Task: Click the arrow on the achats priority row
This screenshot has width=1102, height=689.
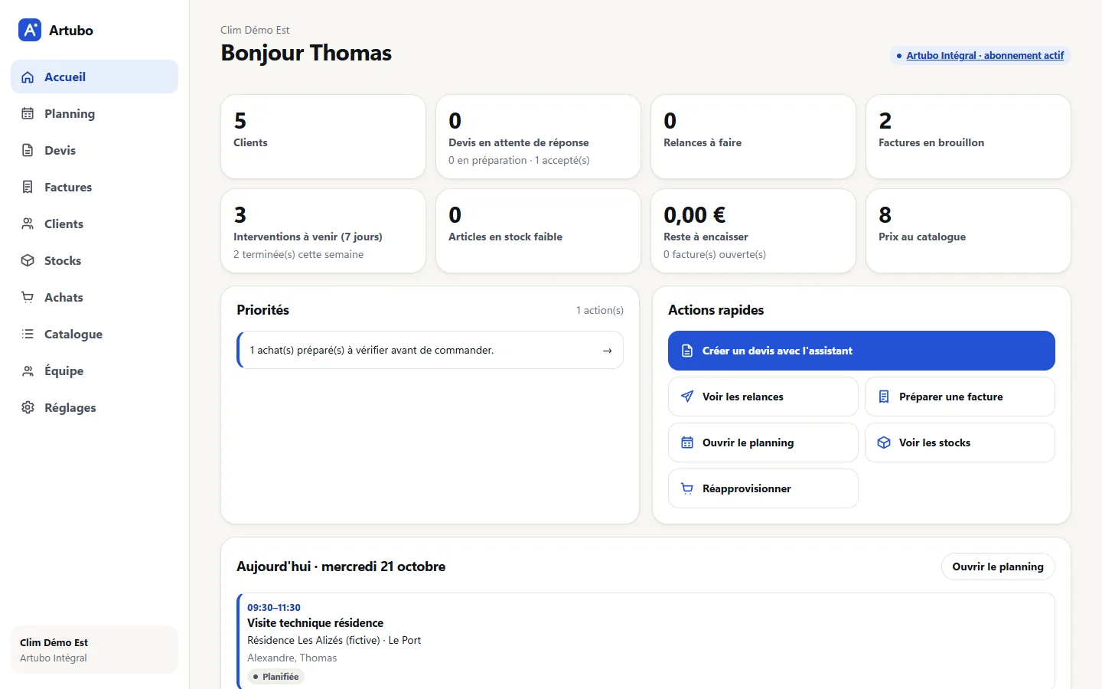Action: pyautogui.click(x=607, y=351)
